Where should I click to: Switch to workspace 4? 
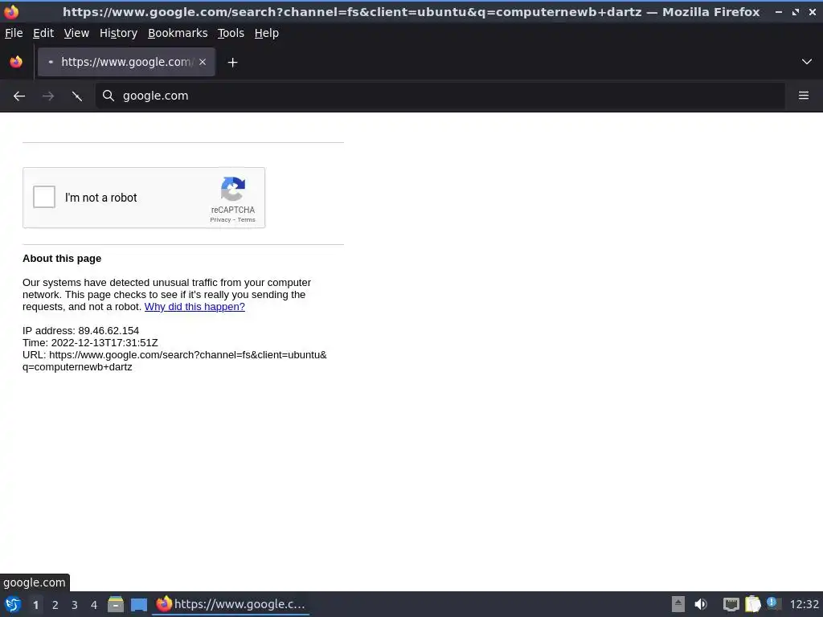[x=94, y=605]
